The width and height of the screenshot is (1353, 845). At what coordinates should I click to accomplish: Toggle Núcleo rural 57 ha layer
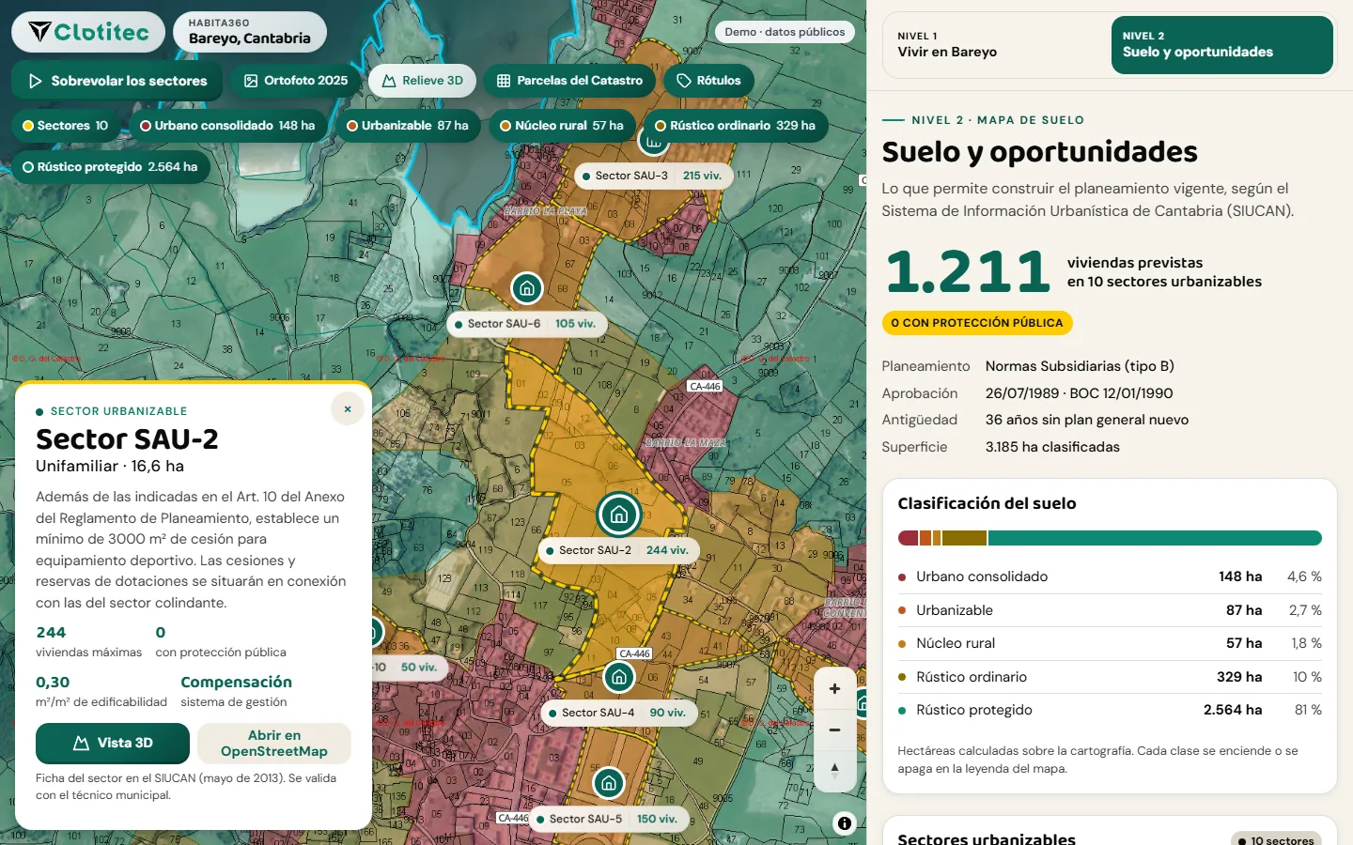[x=562, y=126]
